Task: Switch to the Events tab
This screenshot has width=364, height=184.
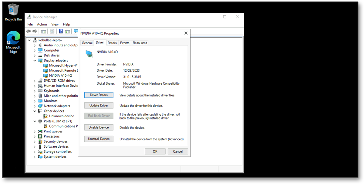Action: [x=125, y=43]
